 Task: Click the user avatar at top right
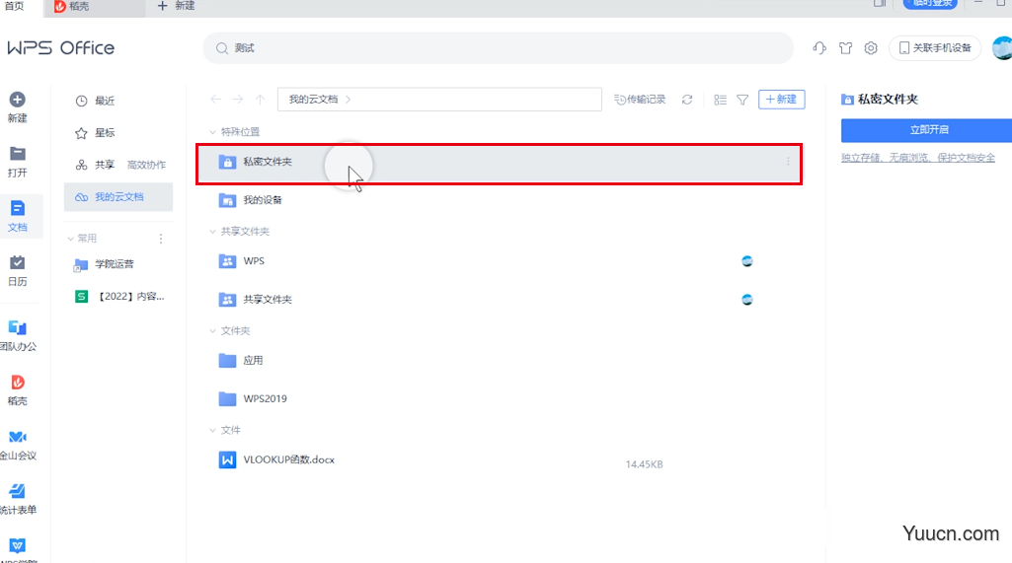point(1002,47)
